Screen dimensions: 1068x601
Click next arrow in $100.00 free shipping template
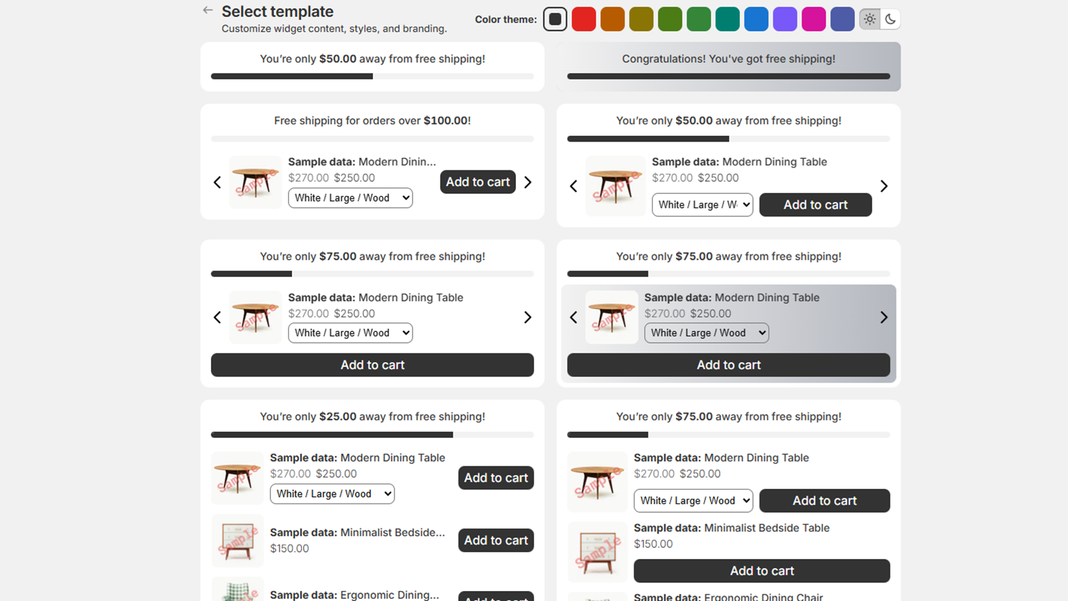(528, 182)
